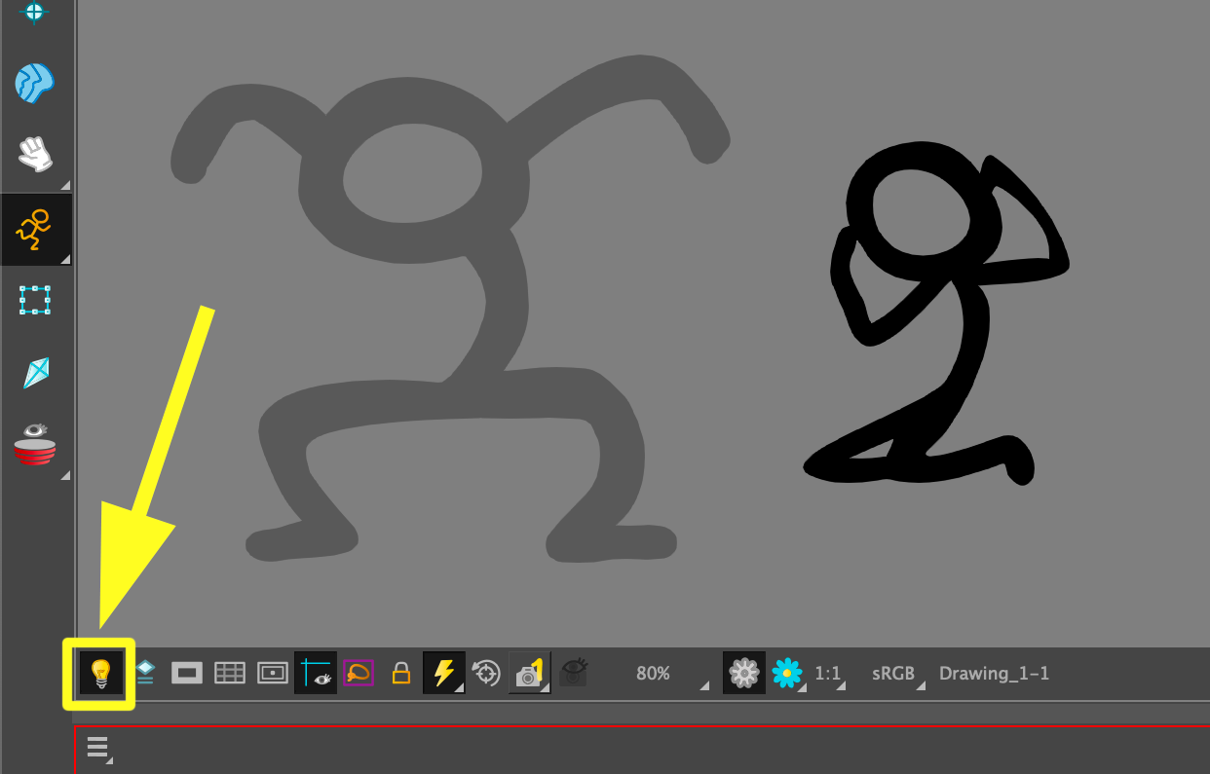Image resolution: width=1210 pixels, height=774 pixels.
Task: Click the red stacked discs onion skin tool
Action: [35, 446]
